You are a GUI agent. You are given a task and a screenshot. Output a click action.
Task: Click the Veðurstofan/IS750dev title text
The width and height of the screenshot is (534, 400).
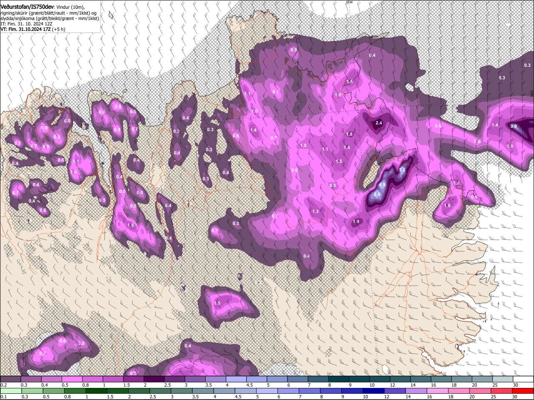point(27,7)
